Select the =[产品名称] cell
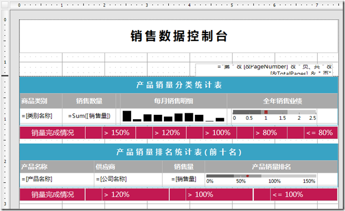Image resolution: width=345 pixels, height=211 pixels. [x=57, y=179]
